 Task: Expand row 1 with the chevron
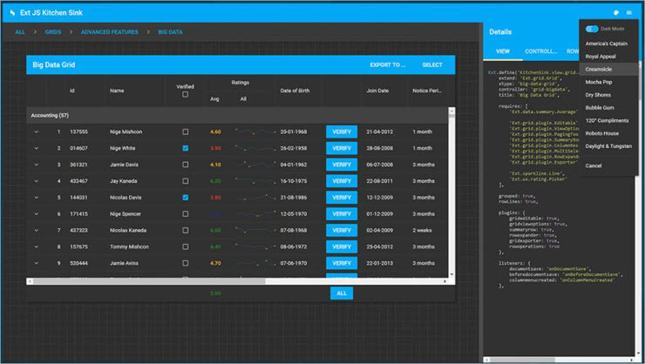click(37, 131)
